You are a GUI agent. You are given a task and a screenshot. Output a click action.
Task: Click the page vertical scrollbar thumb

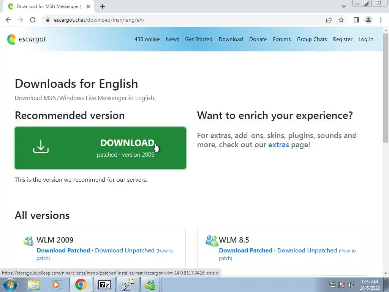pos(386,88)
